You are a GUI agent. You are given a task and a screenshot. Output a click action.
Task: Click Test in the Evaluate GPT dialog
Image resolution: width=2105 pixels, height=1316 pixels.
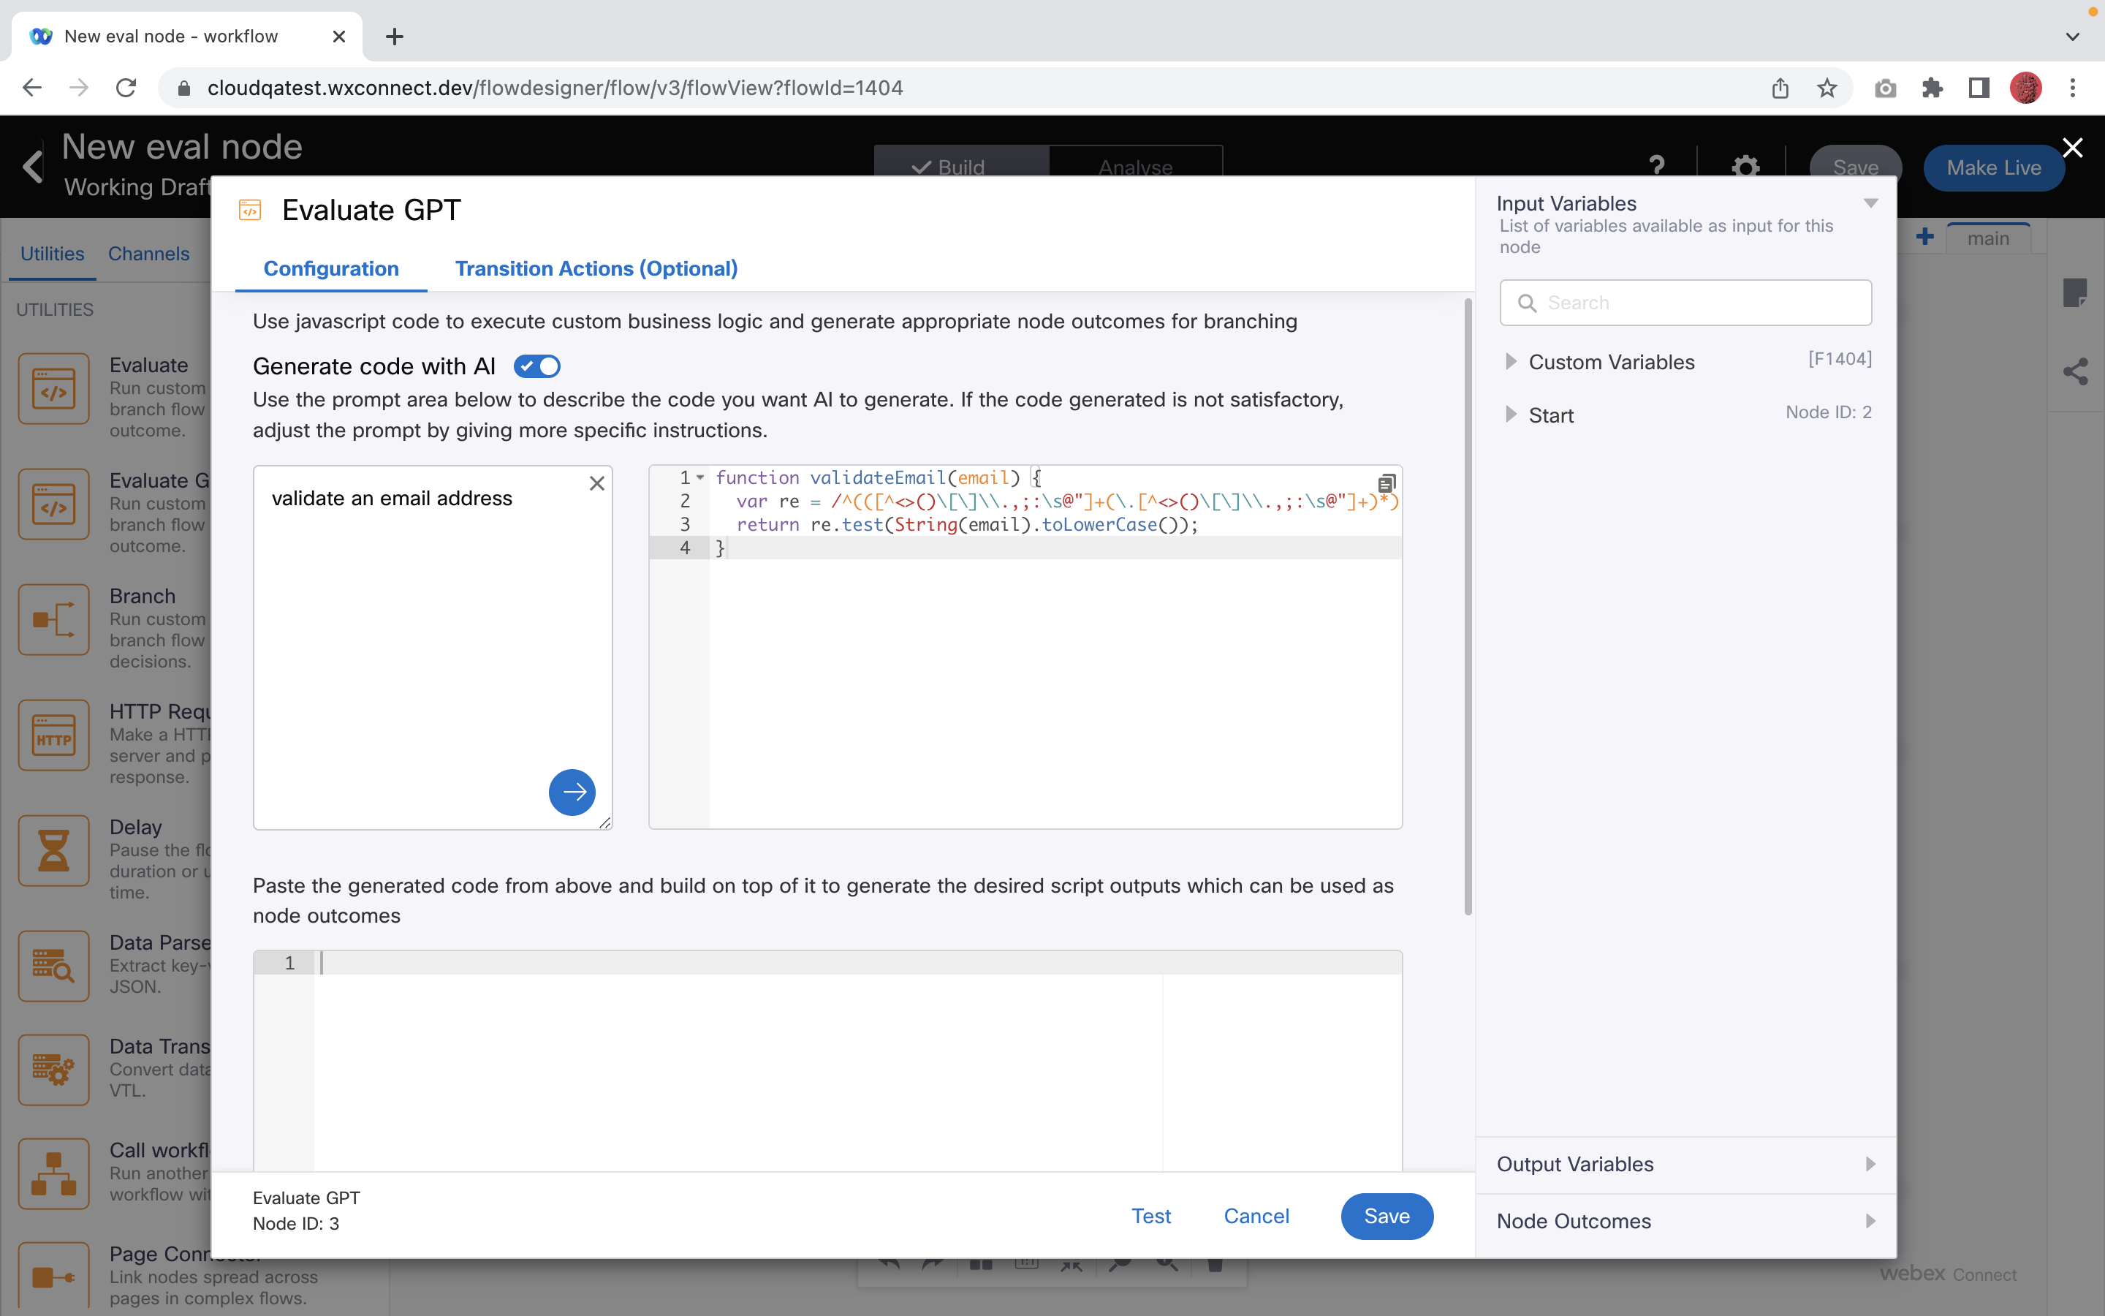1152,1216
